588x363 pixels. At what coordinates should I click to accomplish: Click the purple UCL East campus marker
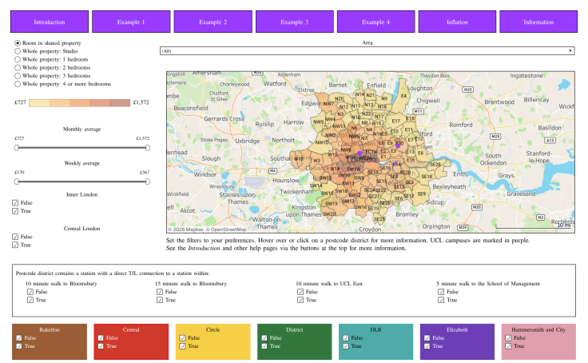(398, 146)
